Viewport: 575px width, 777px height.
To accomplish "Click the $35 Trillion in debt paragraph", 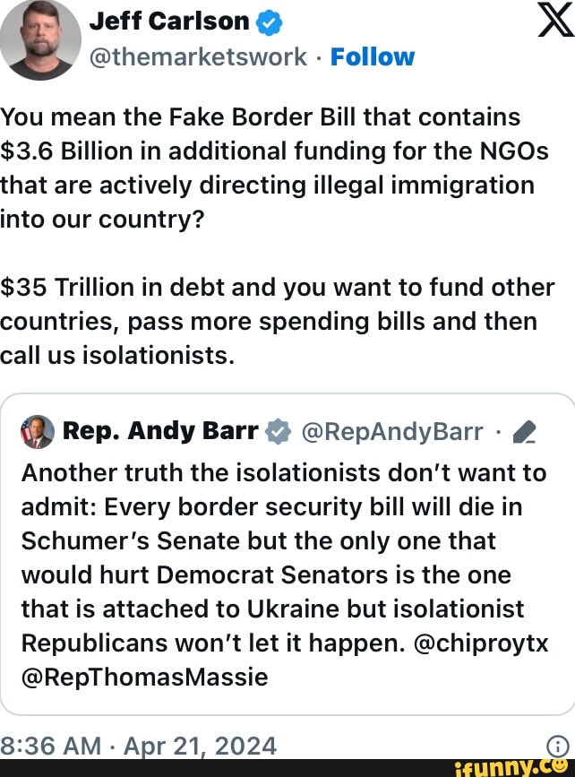I will click(278, 322).
